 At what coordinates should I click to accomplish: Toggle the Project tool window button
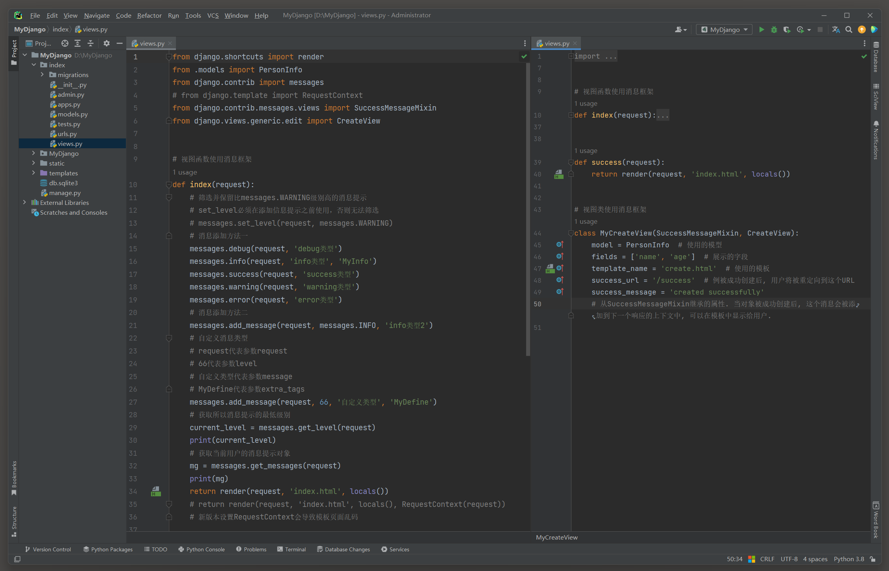pos(14,53)
